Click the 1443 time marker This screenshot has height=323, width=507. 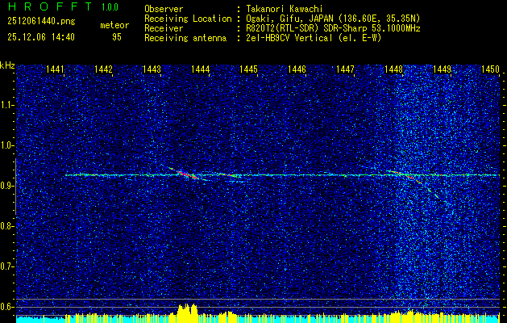(x=152, y=69)
